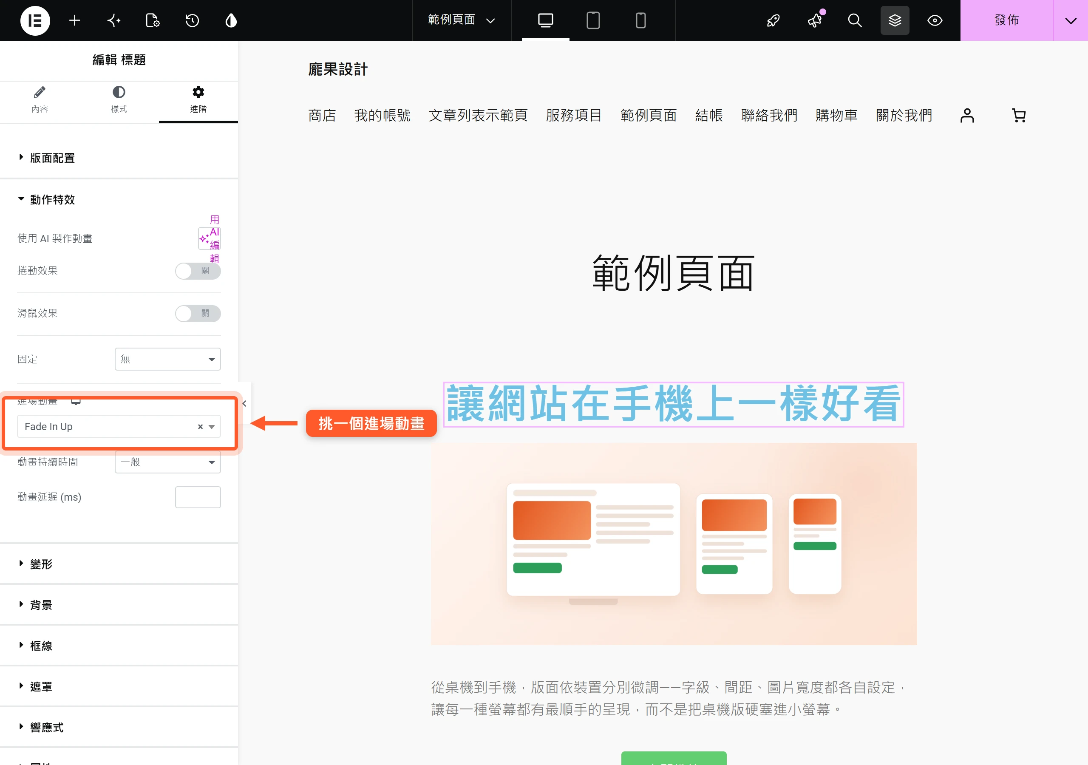Image resolution: width=1088 pixels, height=765 pixels.
Task: Open the shopping cart icon in site header
Action: (1019, 115)
